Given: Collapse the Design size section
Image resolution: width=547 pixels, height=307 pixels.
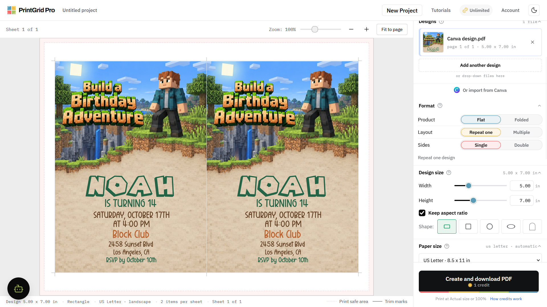Looking at the screenshot, I should pyautogui.click(x=539, y=173).
